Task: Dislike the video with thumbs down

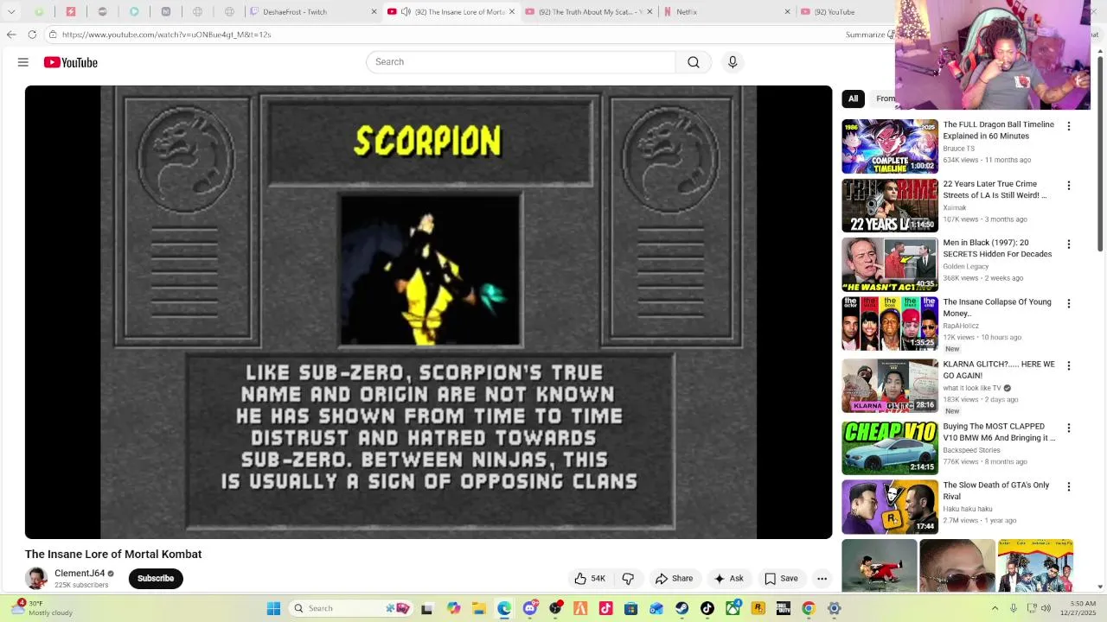Action: coord(629,579)
